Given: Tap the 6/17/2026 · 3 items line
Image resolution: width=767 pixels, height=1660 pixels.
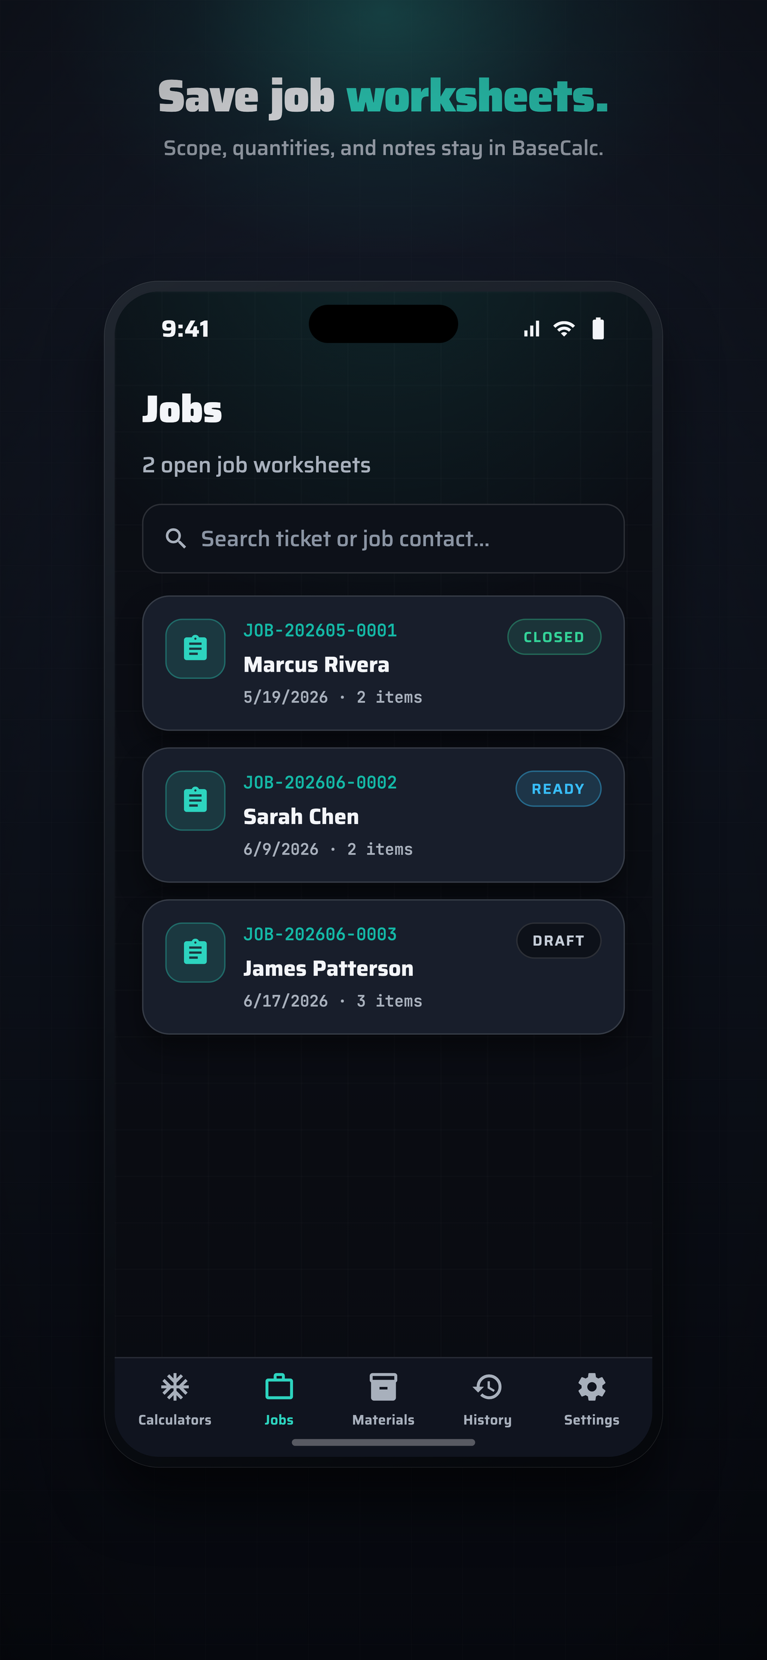Looking at the screenshot, I should coord(333,1001).
